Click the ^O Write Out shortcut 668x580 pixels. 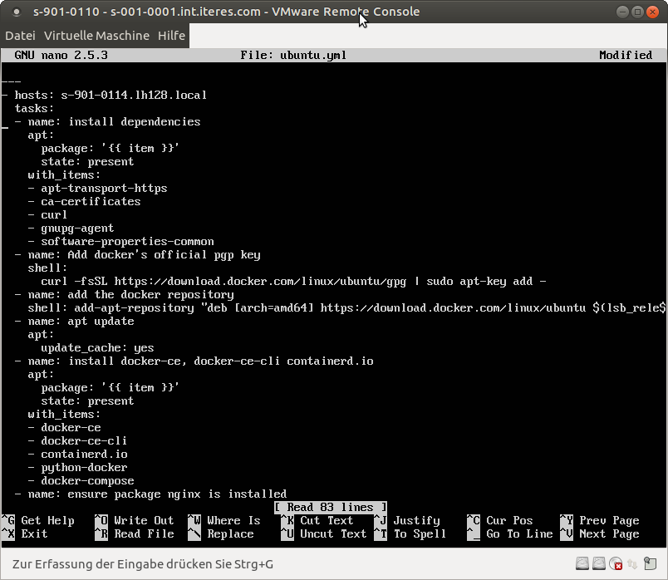click(135, 520)
